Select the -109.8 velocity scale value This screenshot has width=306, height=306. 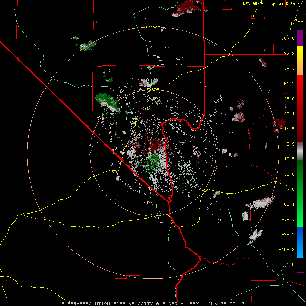click(287, 250)
